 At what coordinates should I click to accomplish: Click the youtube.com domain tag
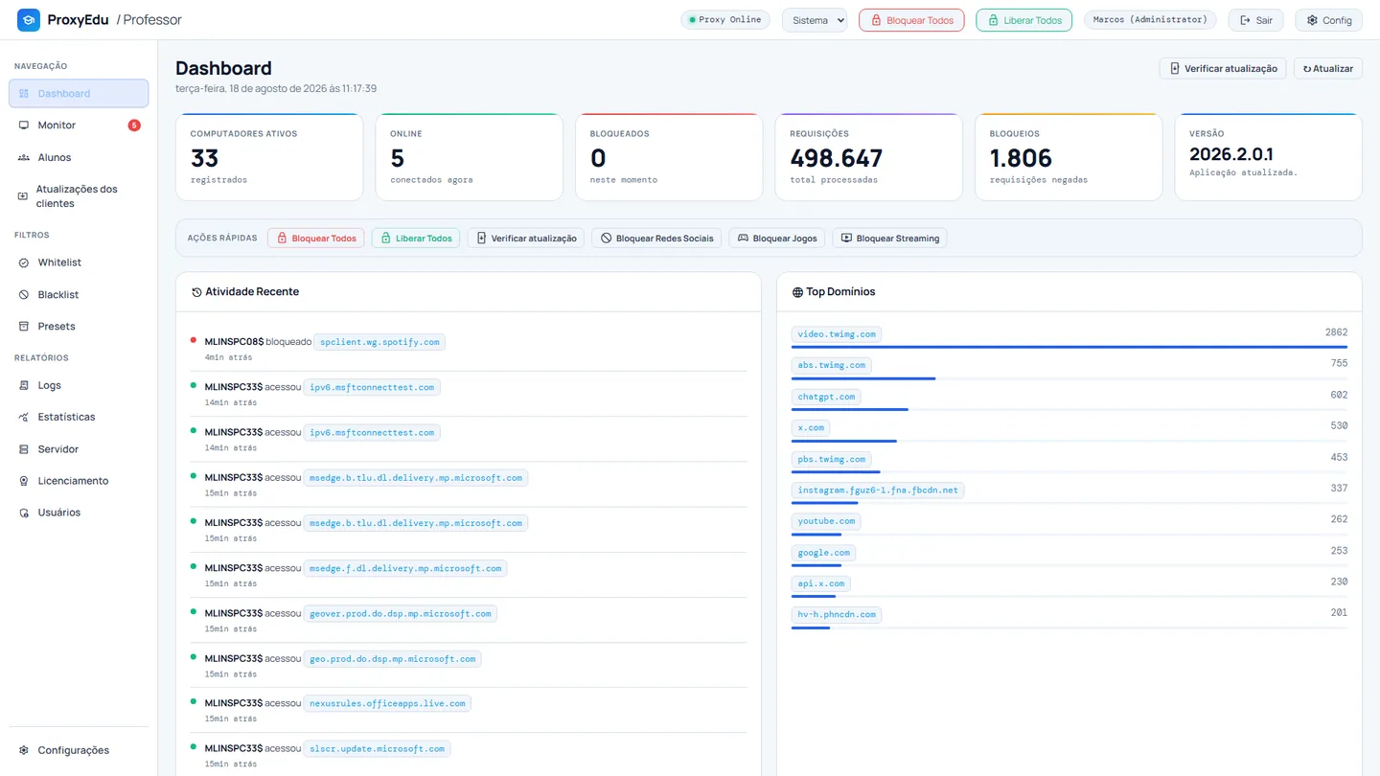826,521
